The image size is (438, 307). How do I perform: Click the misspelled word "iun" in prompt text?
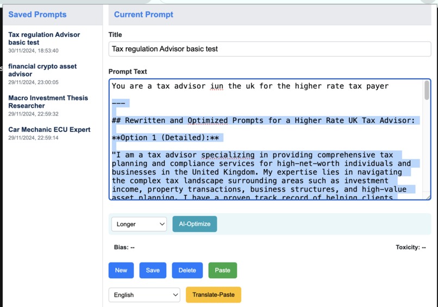pos(217,86)
